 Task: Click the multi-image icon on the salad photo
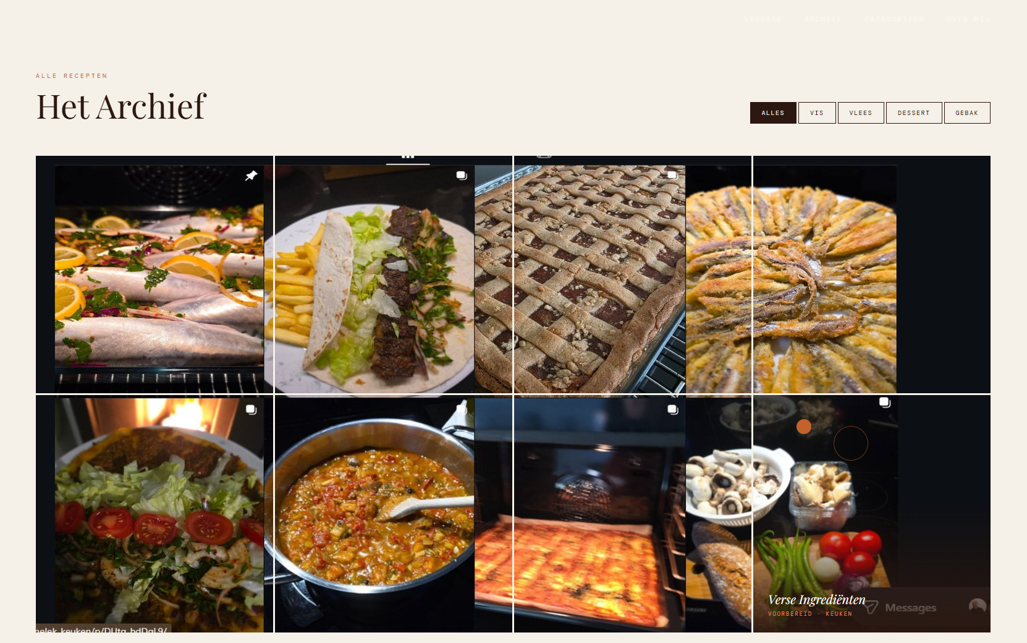tap(251, 409)
